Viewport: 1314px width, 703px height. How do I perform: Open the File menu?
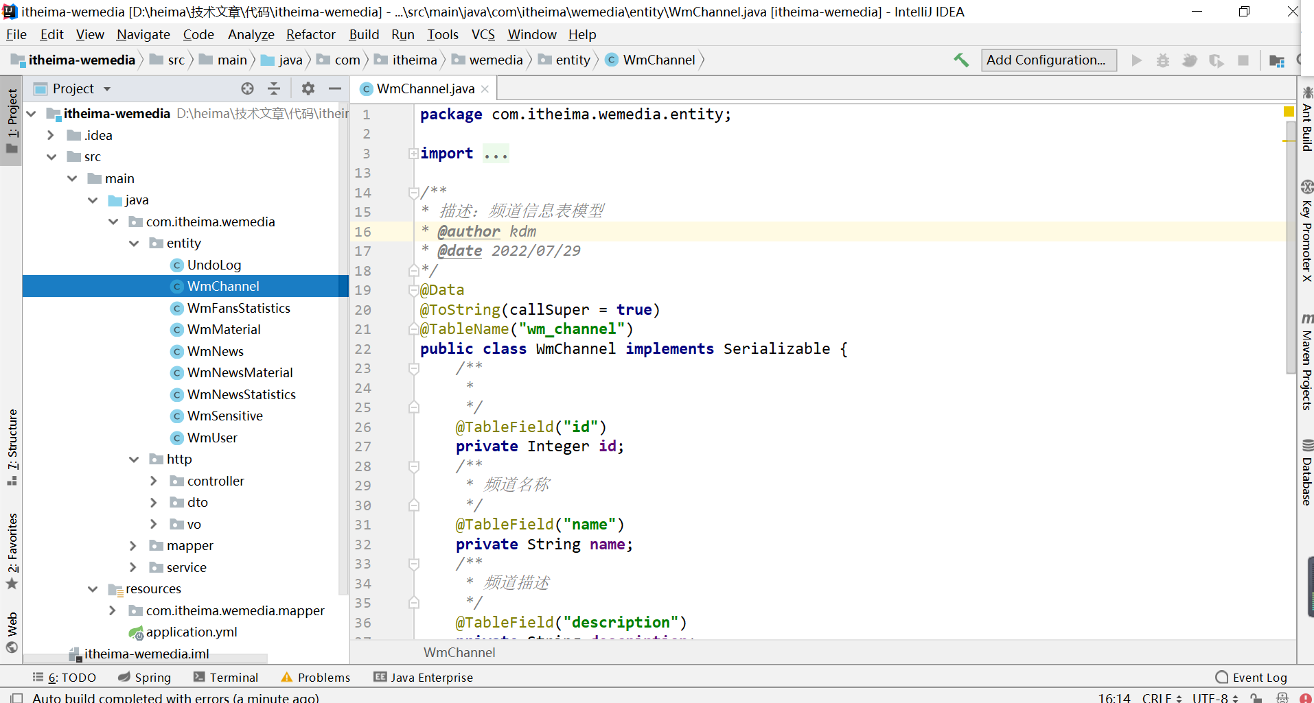(16, 34)
